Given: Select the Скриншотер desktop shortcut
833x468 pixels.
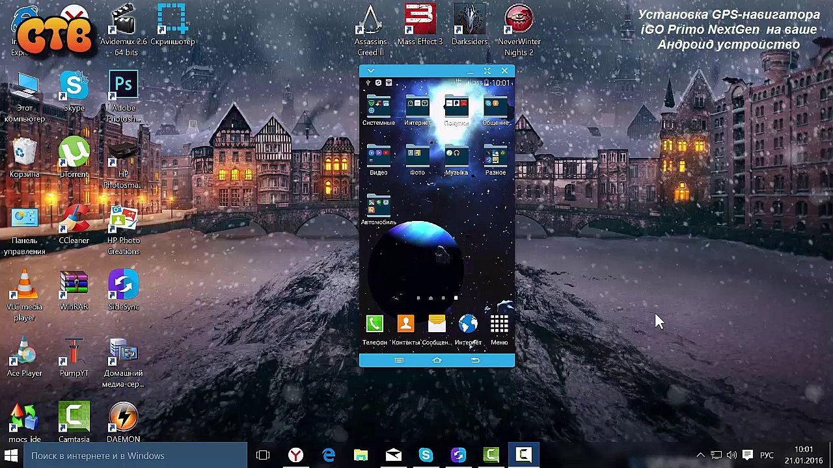Looking at the screenshot, I should pos(172,26).
